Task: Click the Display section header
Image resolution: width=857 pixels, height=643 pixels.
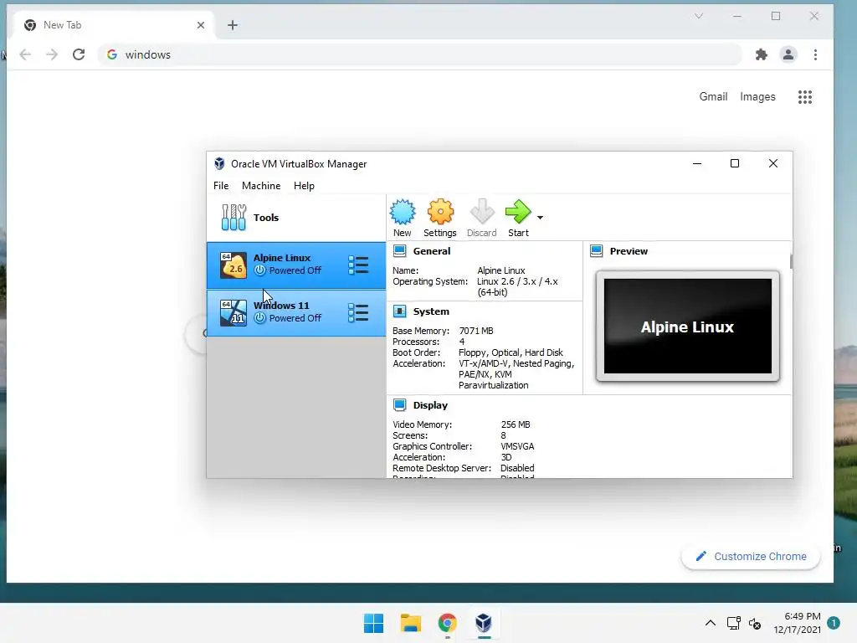Action: (430, 405)
